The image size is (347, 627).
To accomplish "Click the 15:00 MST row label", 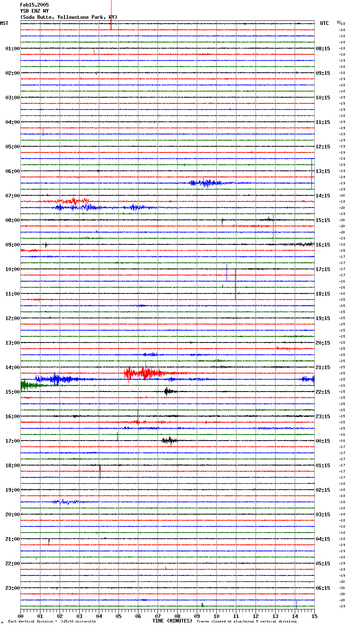I will [x=13, y=392].
